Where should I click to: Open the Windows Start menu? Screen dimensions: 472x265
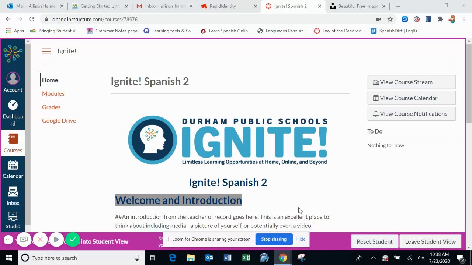(8, 258)
